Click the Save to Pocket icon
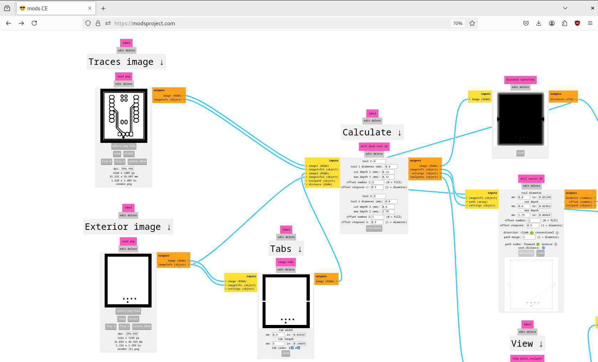 coord(526,23)
